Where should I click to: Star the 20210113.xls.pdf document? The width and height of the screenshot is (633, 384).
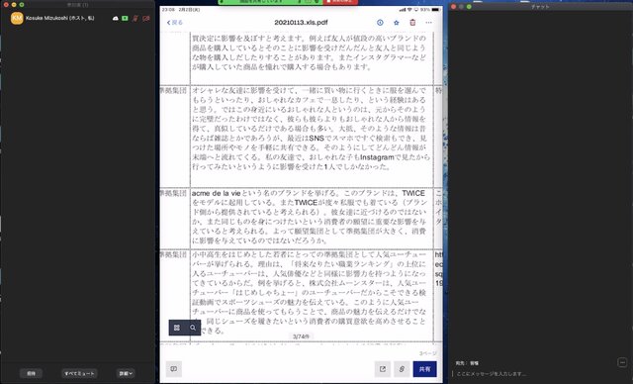click(x=397, y=23)
